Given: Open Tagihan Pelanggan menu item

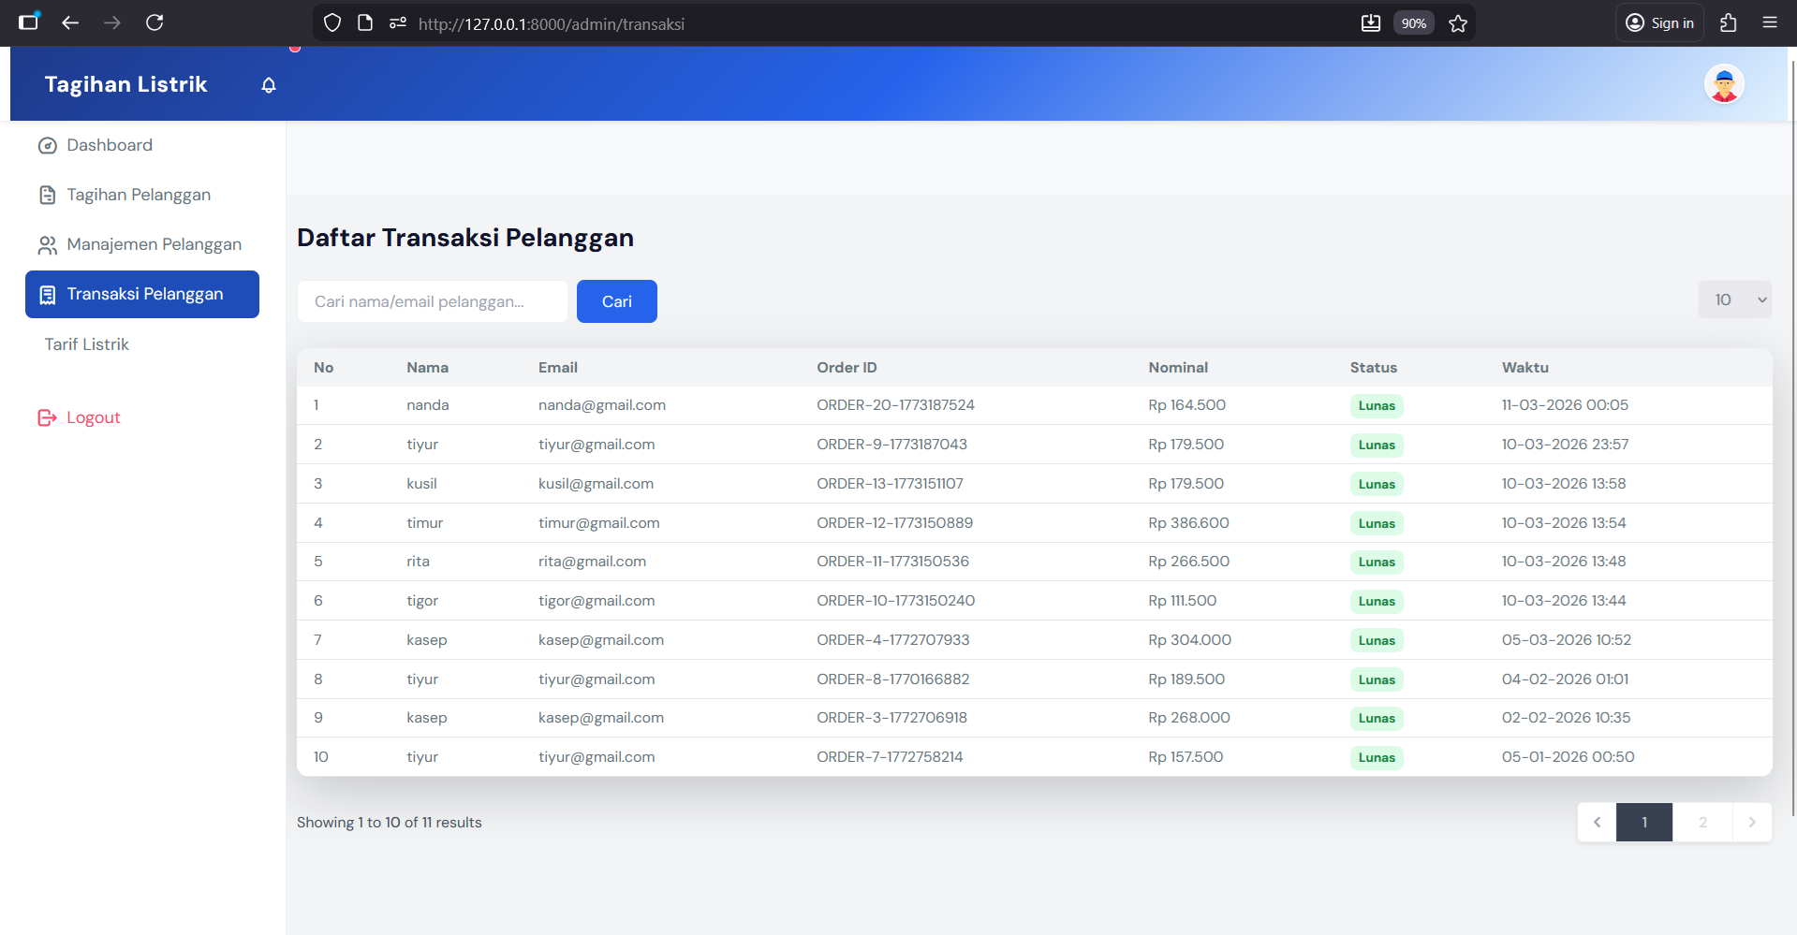Looking at the screenshot, I should [142, 195].
